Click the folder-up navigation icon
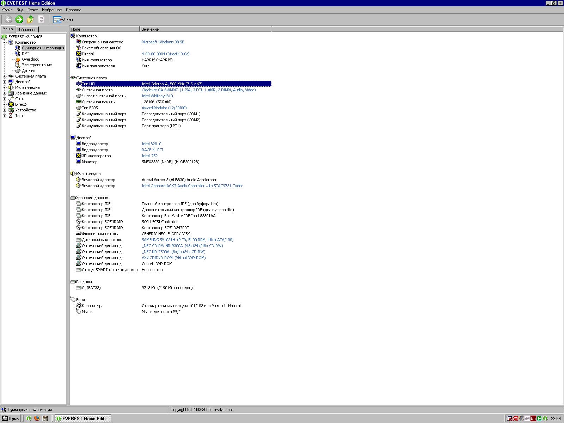This screenshot has height=423, width=564. click(30, 19)
